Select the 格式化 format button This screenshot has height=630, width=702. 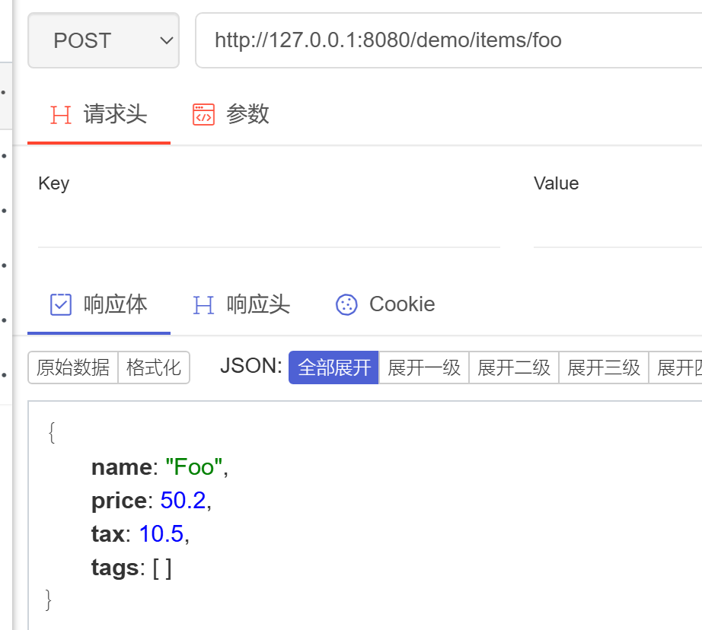click(x=154, y=367)
